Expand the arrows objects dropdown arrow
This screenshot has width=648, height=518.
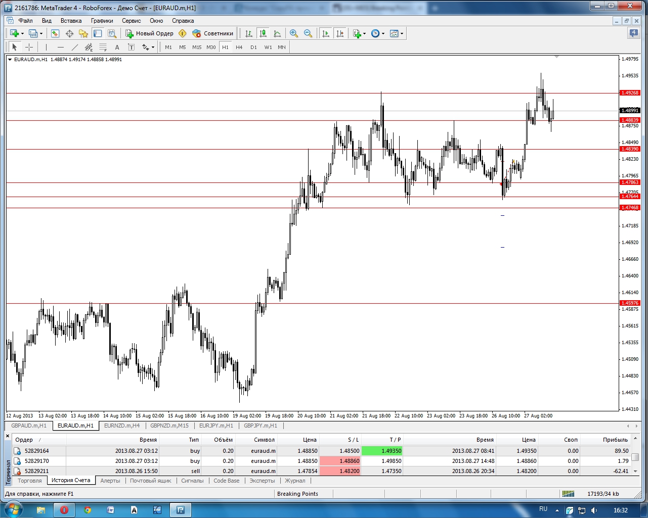tap(153, 48)
